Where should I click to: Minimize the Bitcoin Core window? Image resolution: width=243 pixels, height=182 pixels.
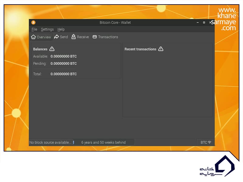click(198, 22)
